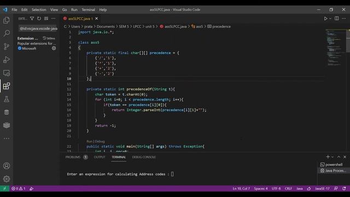Open the Search view
Viewport: 350px width, 197px height.
(x=7, y=33)
